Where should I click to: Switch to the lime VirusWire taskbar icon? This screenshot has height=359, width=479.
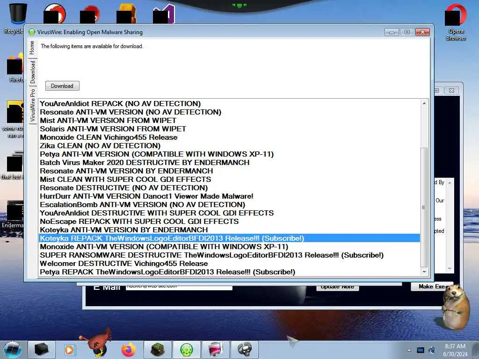point(186,350)
